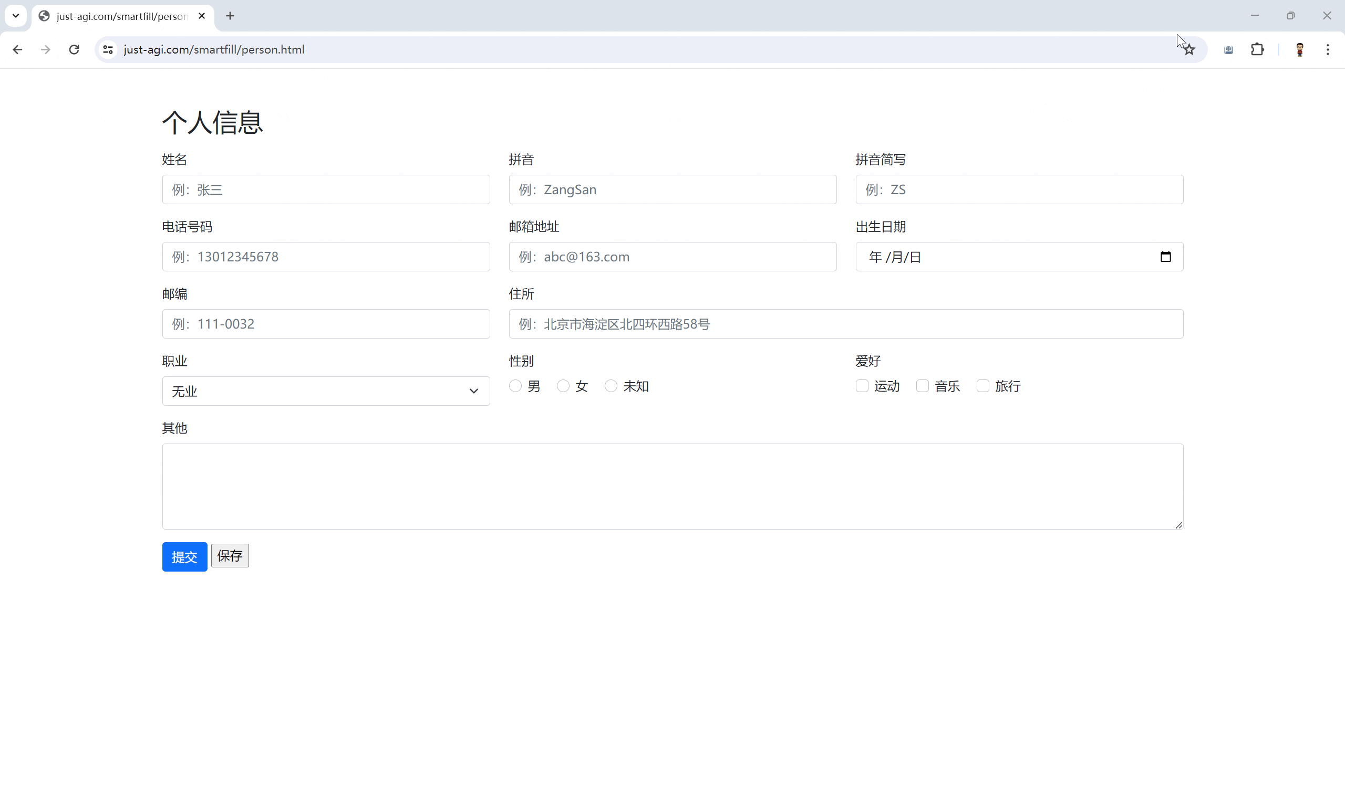This screenshot has height=802, width=1345.
Task: Check the 旅行 hobby checkbox
Action: 982,386
